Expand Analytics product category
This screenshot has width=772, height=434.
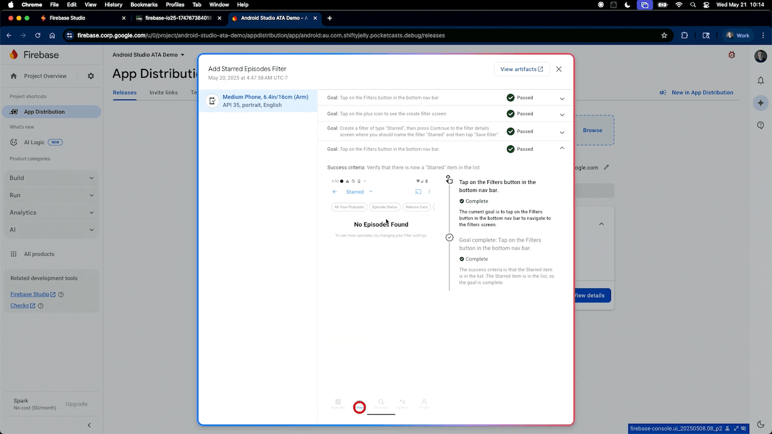pyautogui.click(x=52, y=212)
